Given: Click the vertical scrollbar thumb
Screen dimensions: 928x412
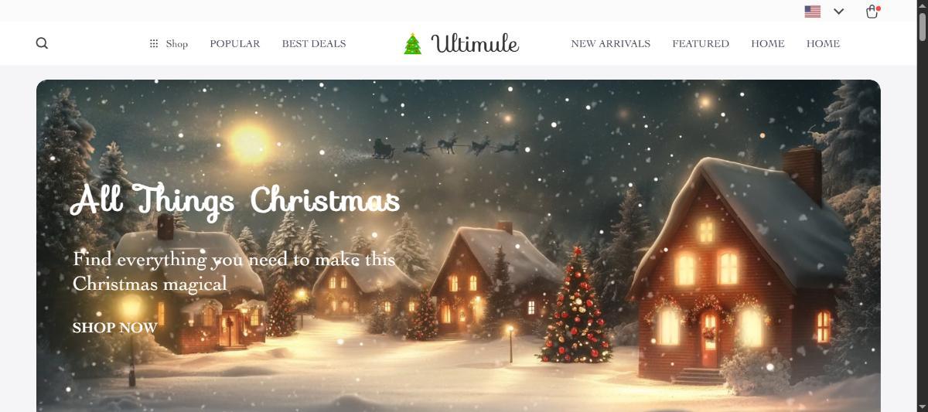Looking at the screenshot, I should pos(921,26).
